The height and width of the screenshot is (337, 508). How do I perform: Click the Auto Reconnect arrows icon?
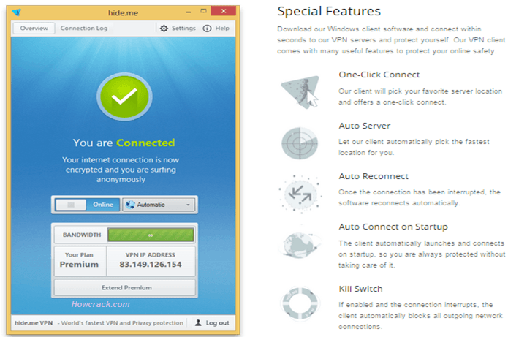pyautogui.click(x=300, y=194)
